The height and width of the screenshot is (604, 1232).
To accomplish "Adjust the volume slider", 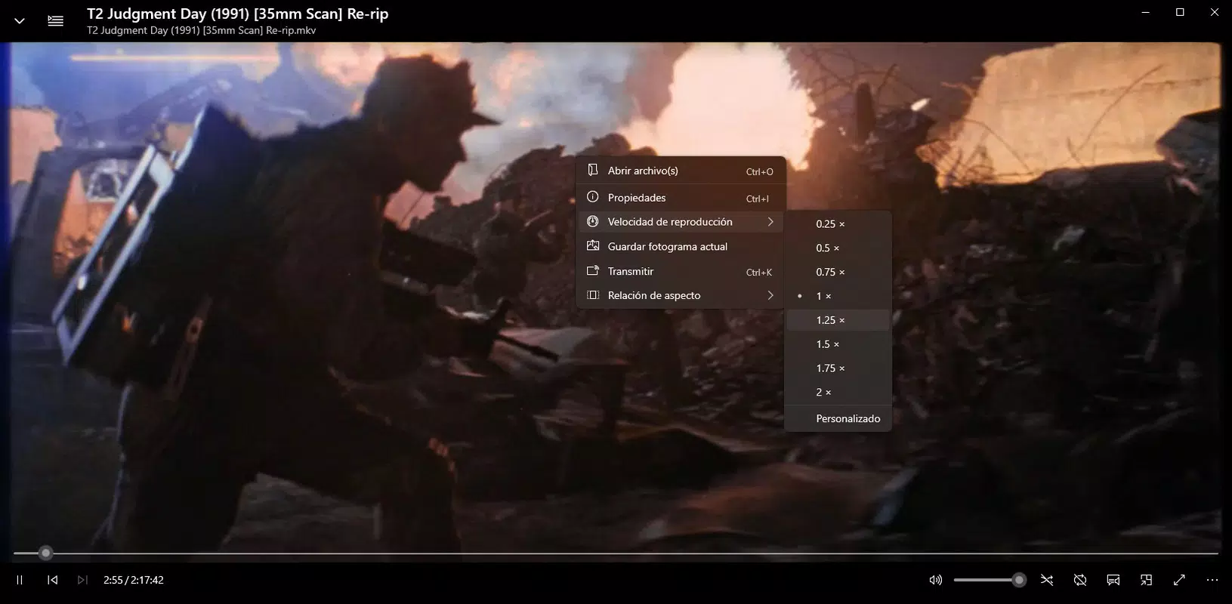I will [x=989, y=580].
